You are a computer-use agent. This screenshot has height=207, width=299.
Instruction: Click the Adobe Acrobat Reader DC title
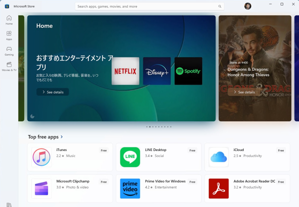click(254, 181)
